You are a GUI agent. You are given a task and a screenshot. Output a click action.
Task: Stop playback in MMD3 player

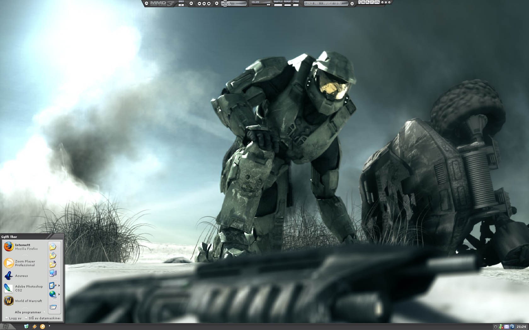pyautogui.click(x=209, y=3)
